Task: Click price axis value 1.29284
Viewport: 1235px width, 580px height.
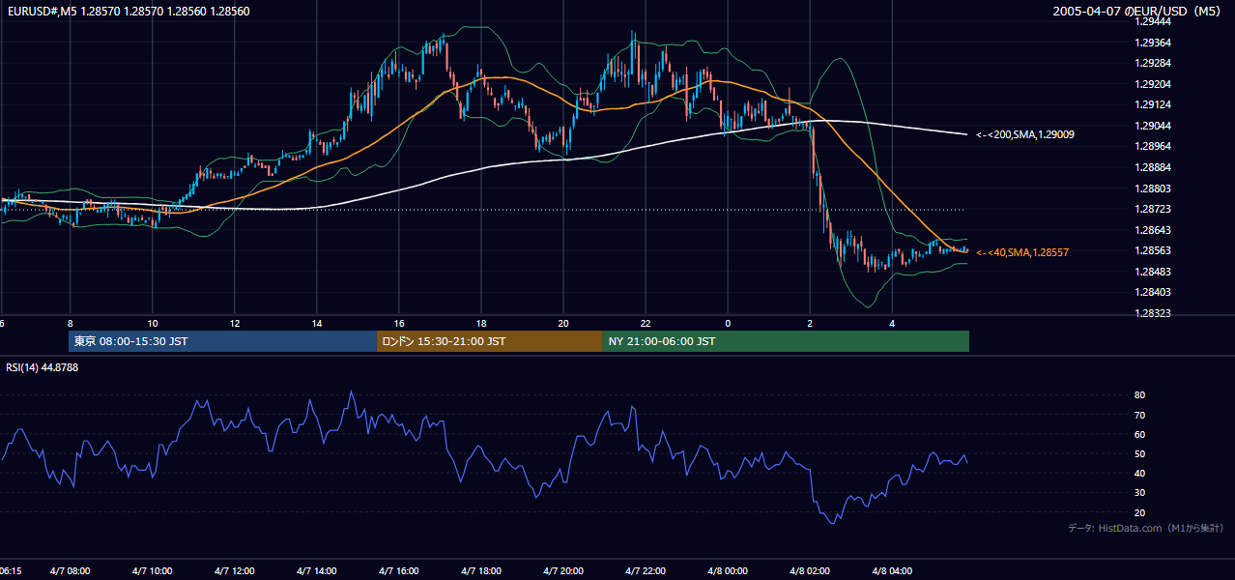Action: tap(1152, 64)
